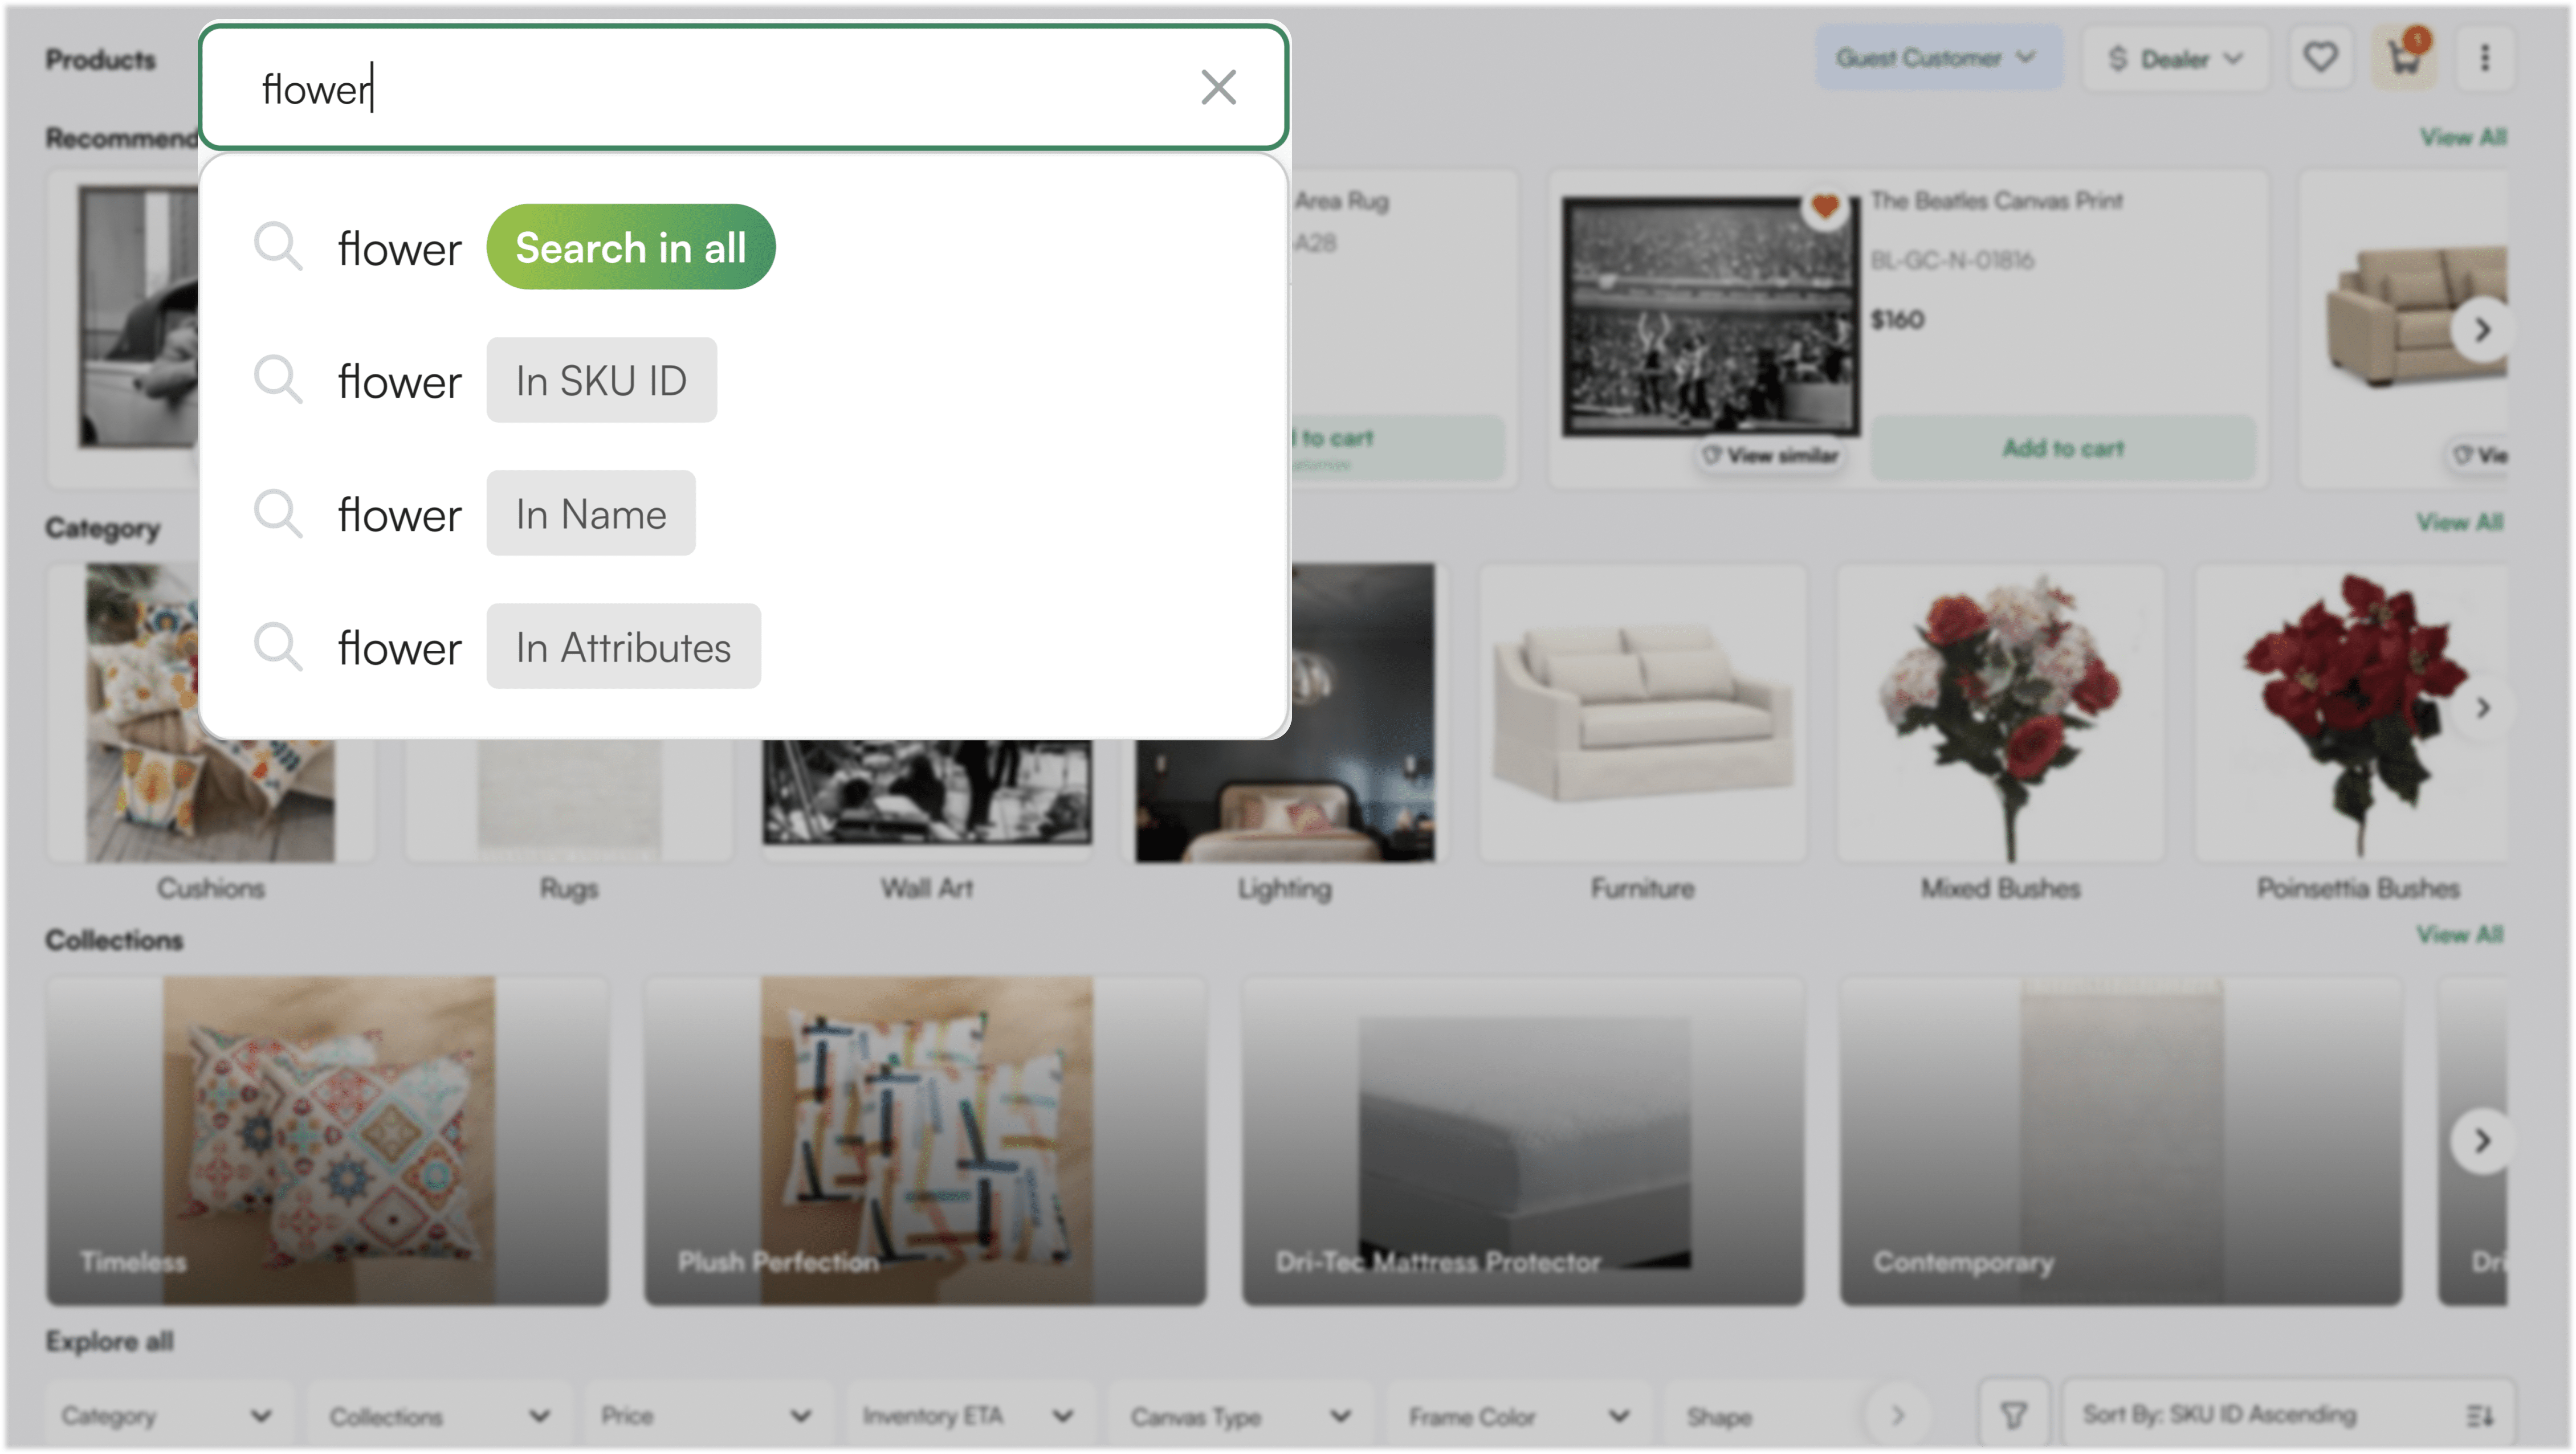This screenshot has height=1454, width=2576.
Task: Open the shopping cart icon
Action: point(2404,57)
